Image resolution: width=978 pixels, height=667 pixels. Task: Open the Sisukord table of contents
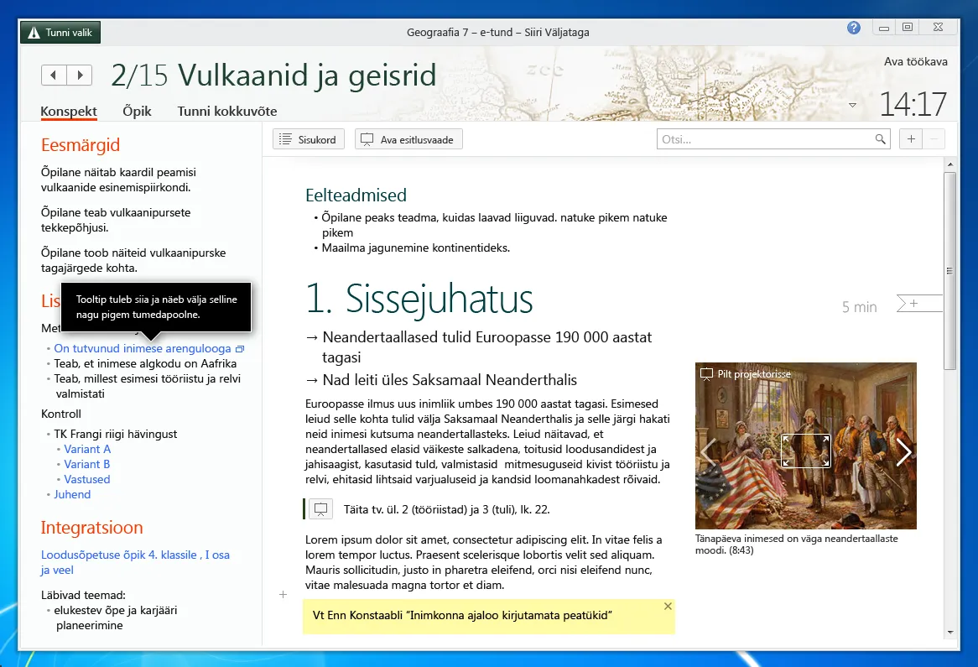coord(308,139)
